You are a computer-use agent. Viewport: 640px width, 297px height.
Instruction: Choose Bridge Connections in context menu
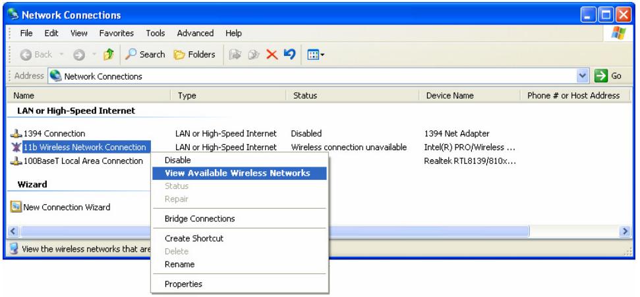pos(240,219)
